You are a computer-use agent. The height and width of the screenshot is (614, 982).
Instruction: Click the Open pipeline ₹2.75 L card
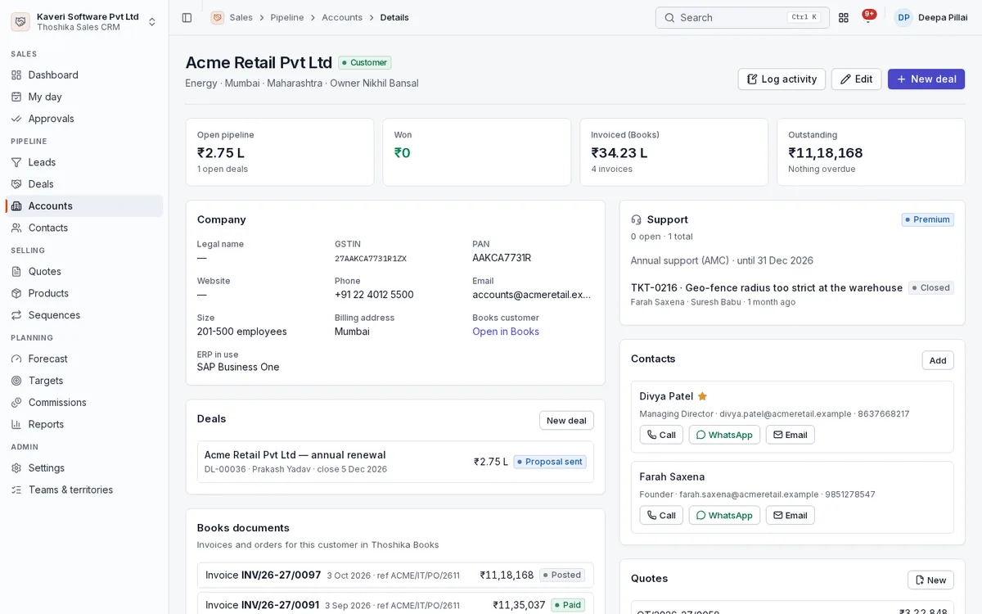(280, 152)
